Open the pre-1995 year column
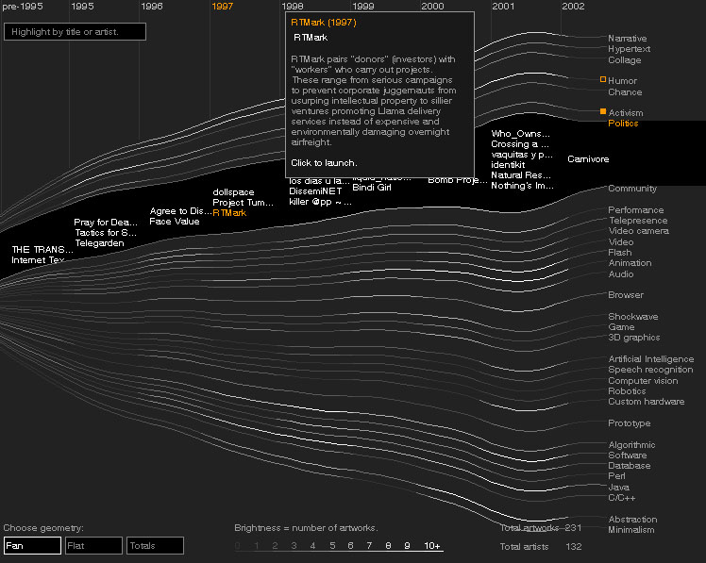This screenshot has width=706, height=563. click(22, 7)
